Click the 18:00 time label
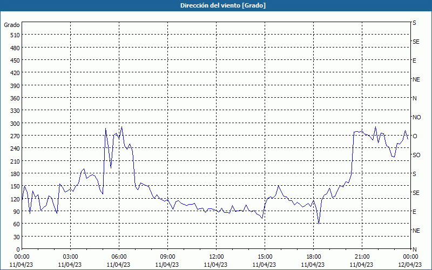Image resolution: width=432 pixels, height=270 pixels. pyautogui.click(x=313, y=257)
